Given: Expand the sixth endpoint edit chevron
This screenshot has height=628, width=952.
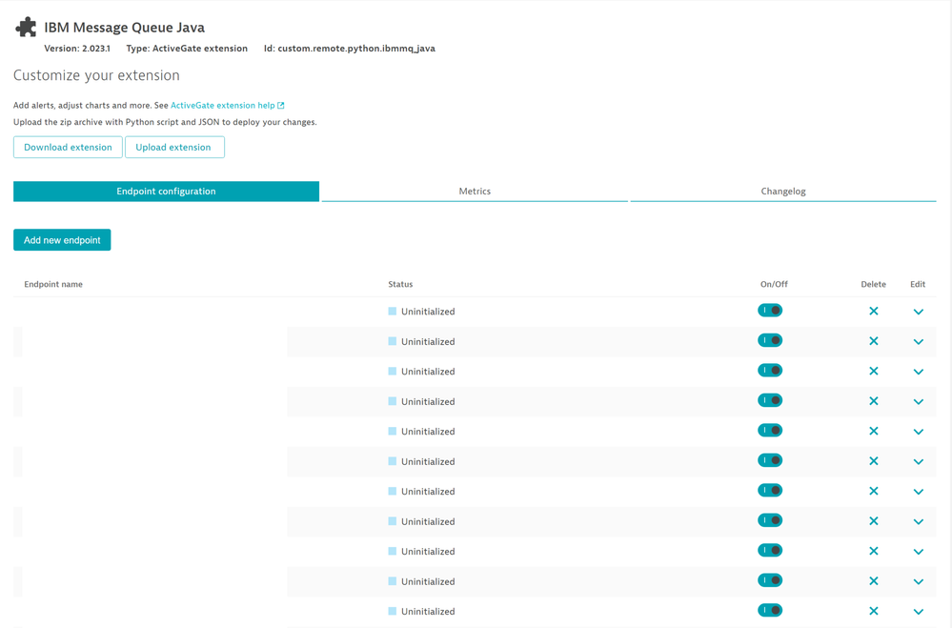Looking at the screenshot, I should 918,462.
